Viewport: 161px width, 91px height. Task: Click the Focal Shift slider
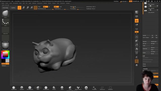coord(77,9)
